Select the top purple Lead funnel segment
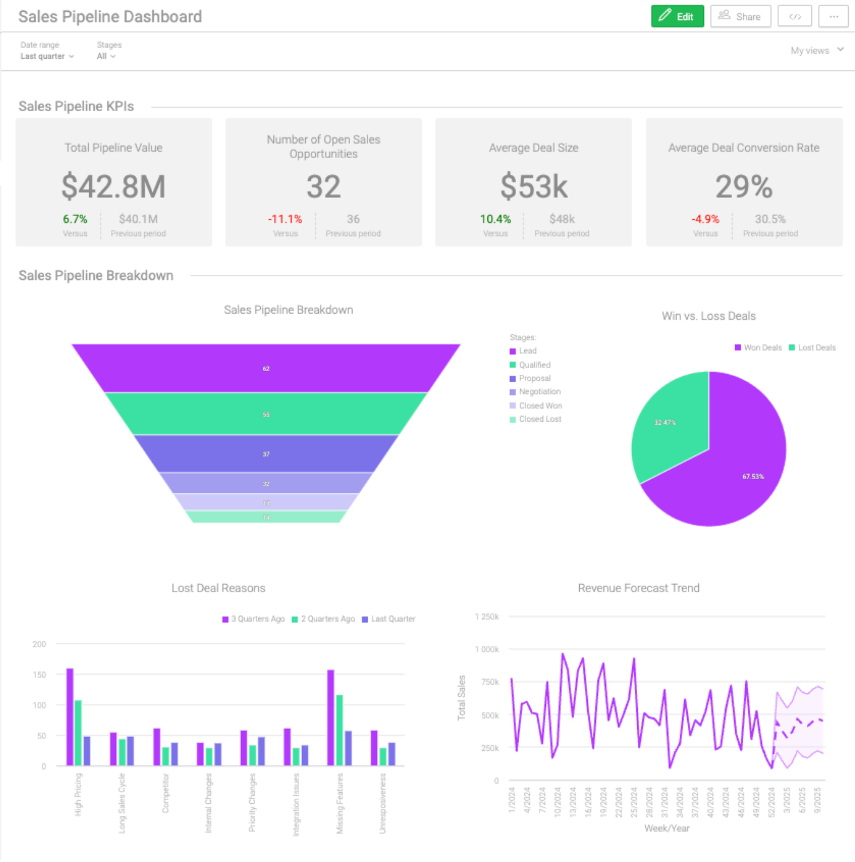 point(266,369)
